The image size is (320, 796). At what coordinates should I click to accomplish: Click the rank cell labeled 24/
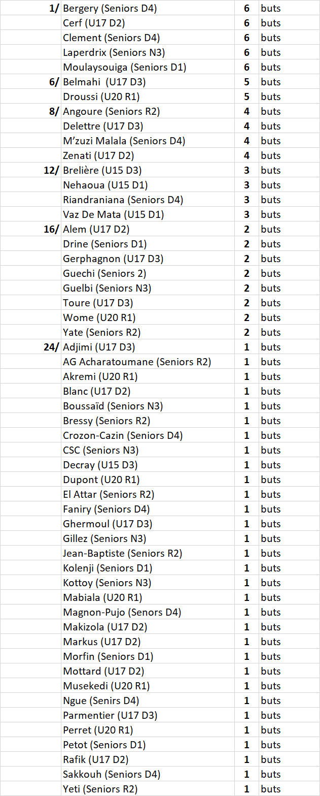pyautogui.click(x=30, y=347)
